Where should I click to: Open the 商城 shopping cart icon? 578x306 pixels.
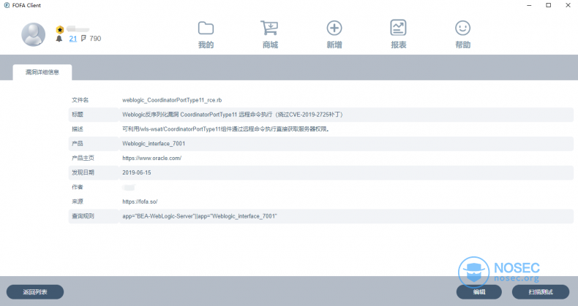(269, 28)
